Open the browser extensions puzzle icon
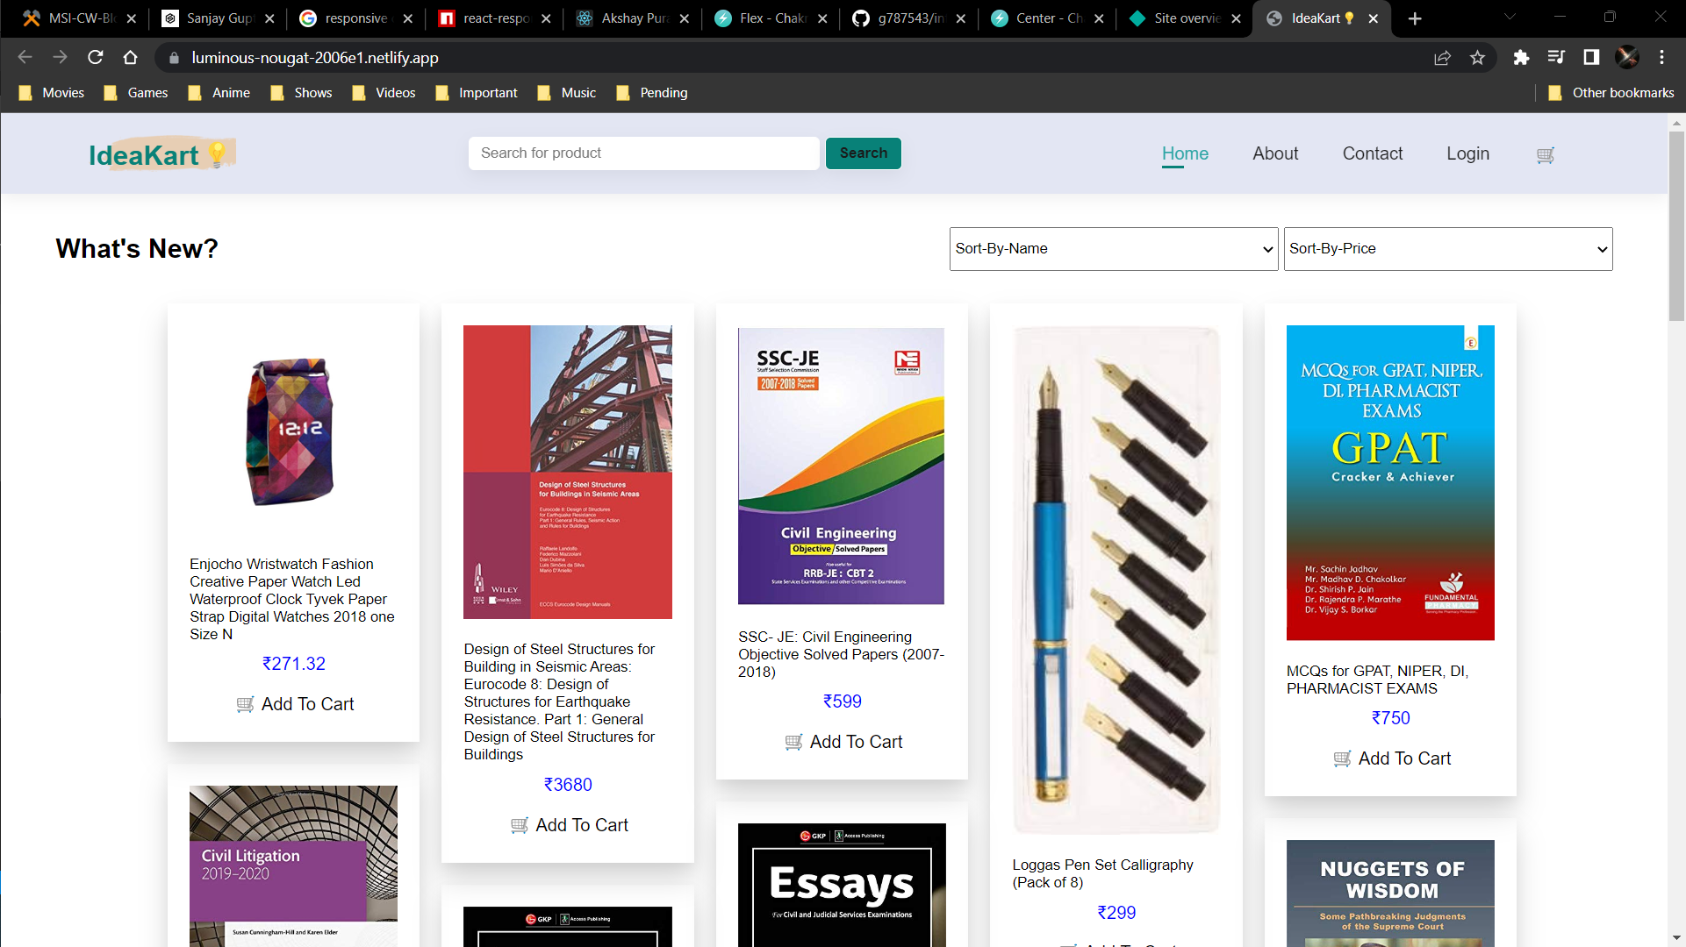The height and width of the screenshot is (947, 1686). point(1521,58)
